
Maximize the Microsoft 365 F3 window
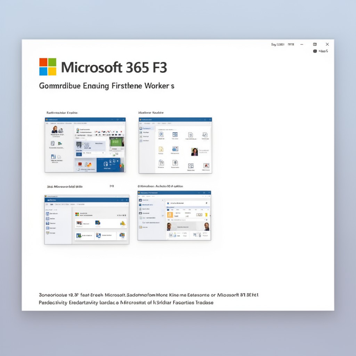tap(315, 44)
